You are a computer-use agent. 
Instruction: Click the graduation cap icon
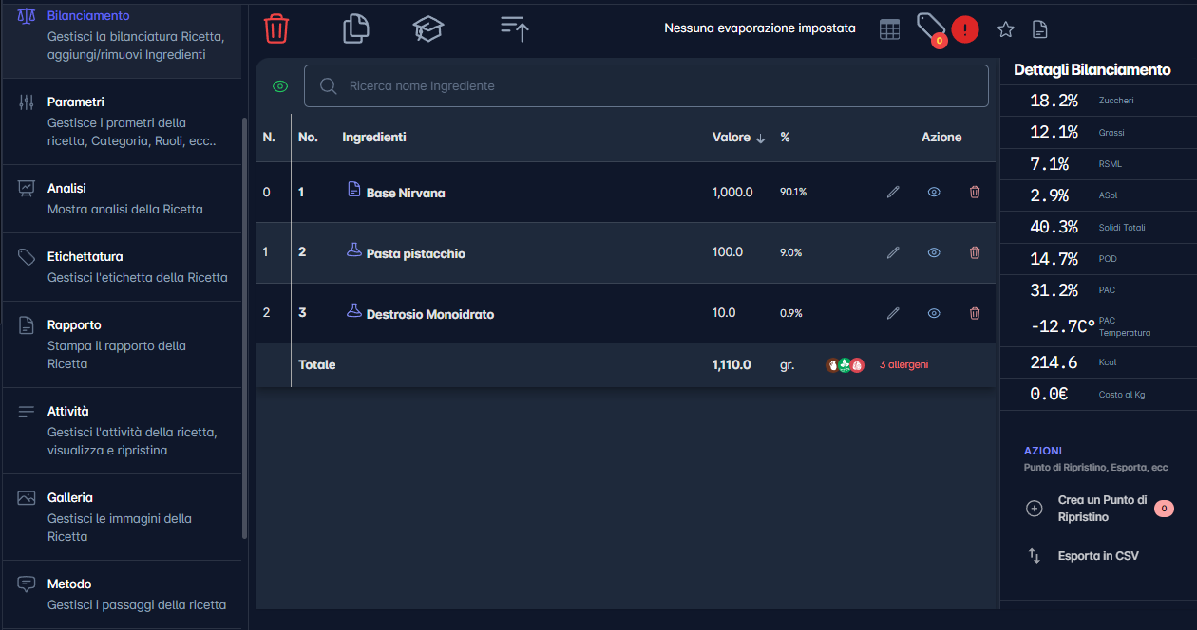point(428,28)
